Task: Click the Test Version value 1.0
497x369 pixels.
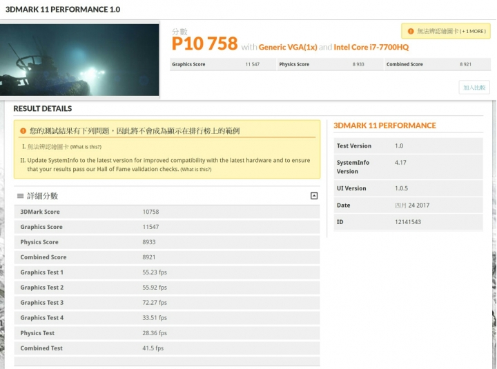Action: coord(399,146)
